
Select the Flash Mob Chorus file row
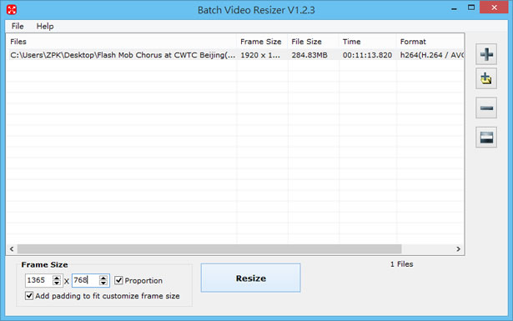tap(235, 55)
